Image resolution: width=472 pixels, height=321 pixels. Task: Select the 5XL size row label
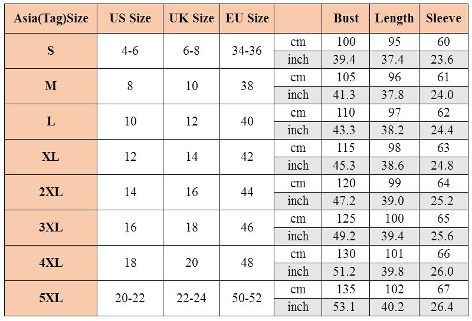(51, 298)
